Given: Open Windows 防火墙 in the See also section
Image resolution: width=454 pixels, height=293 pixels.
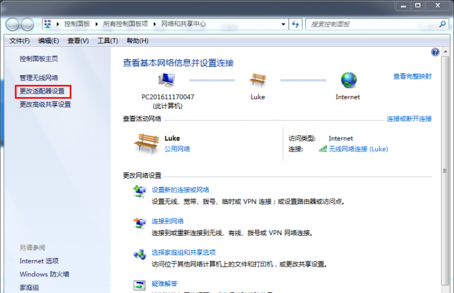Looking at the screenshot, I should tap(44, 274).
